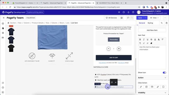Open a new browser tab
Screen dimensions: 169x95
(126, 3)
